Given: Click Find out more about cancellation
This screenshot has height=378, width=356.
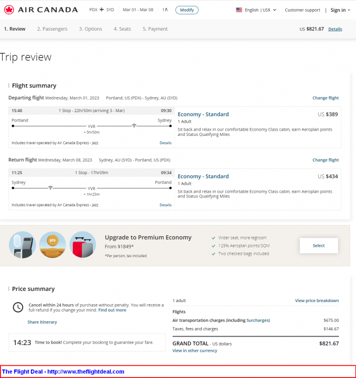Looking at the screenshot, I should [x=112, y=310].
